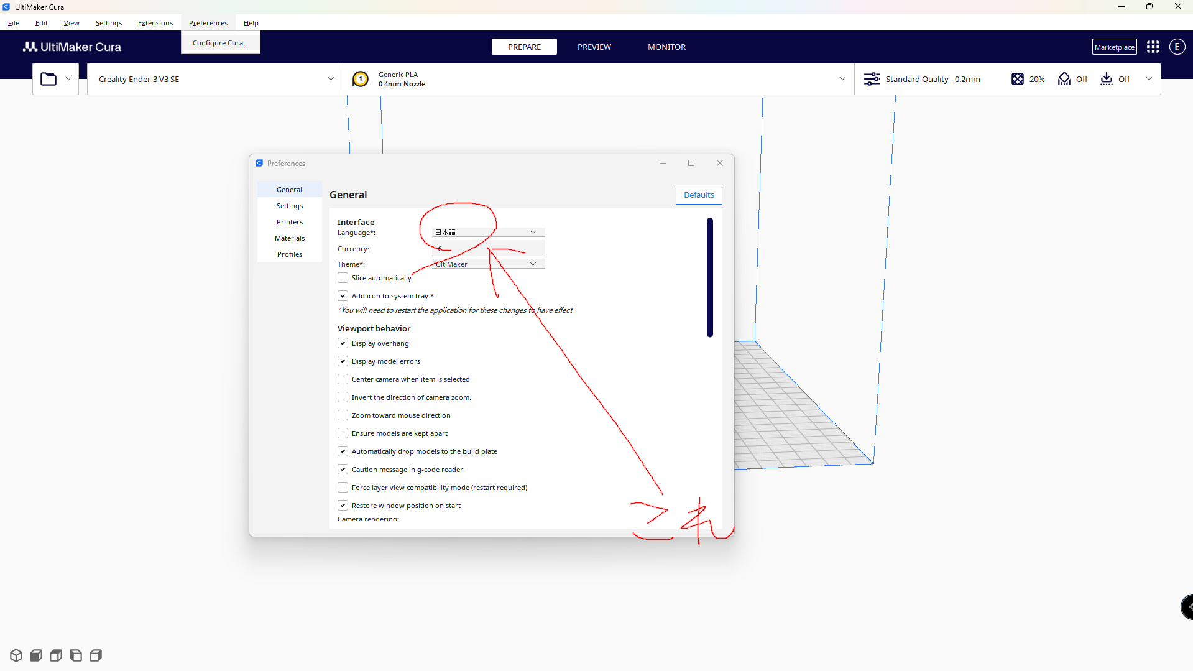Toggle Automatically drop models to build plate

pyautogui.click(x=343, y=451)
